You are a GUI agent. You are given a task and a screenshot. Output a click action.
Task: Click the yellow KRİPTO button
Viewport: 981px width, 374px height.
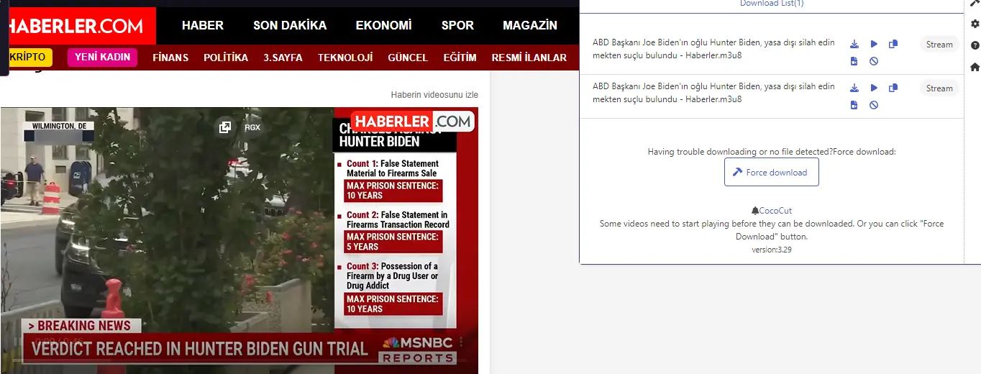coord(27,57)
